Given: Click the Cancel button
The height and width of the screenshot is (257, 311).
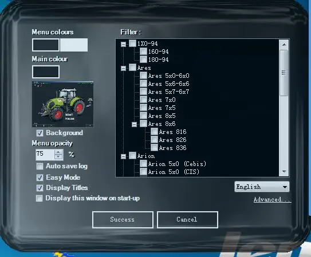Looking at the screenshot, I should click(187, 220).
